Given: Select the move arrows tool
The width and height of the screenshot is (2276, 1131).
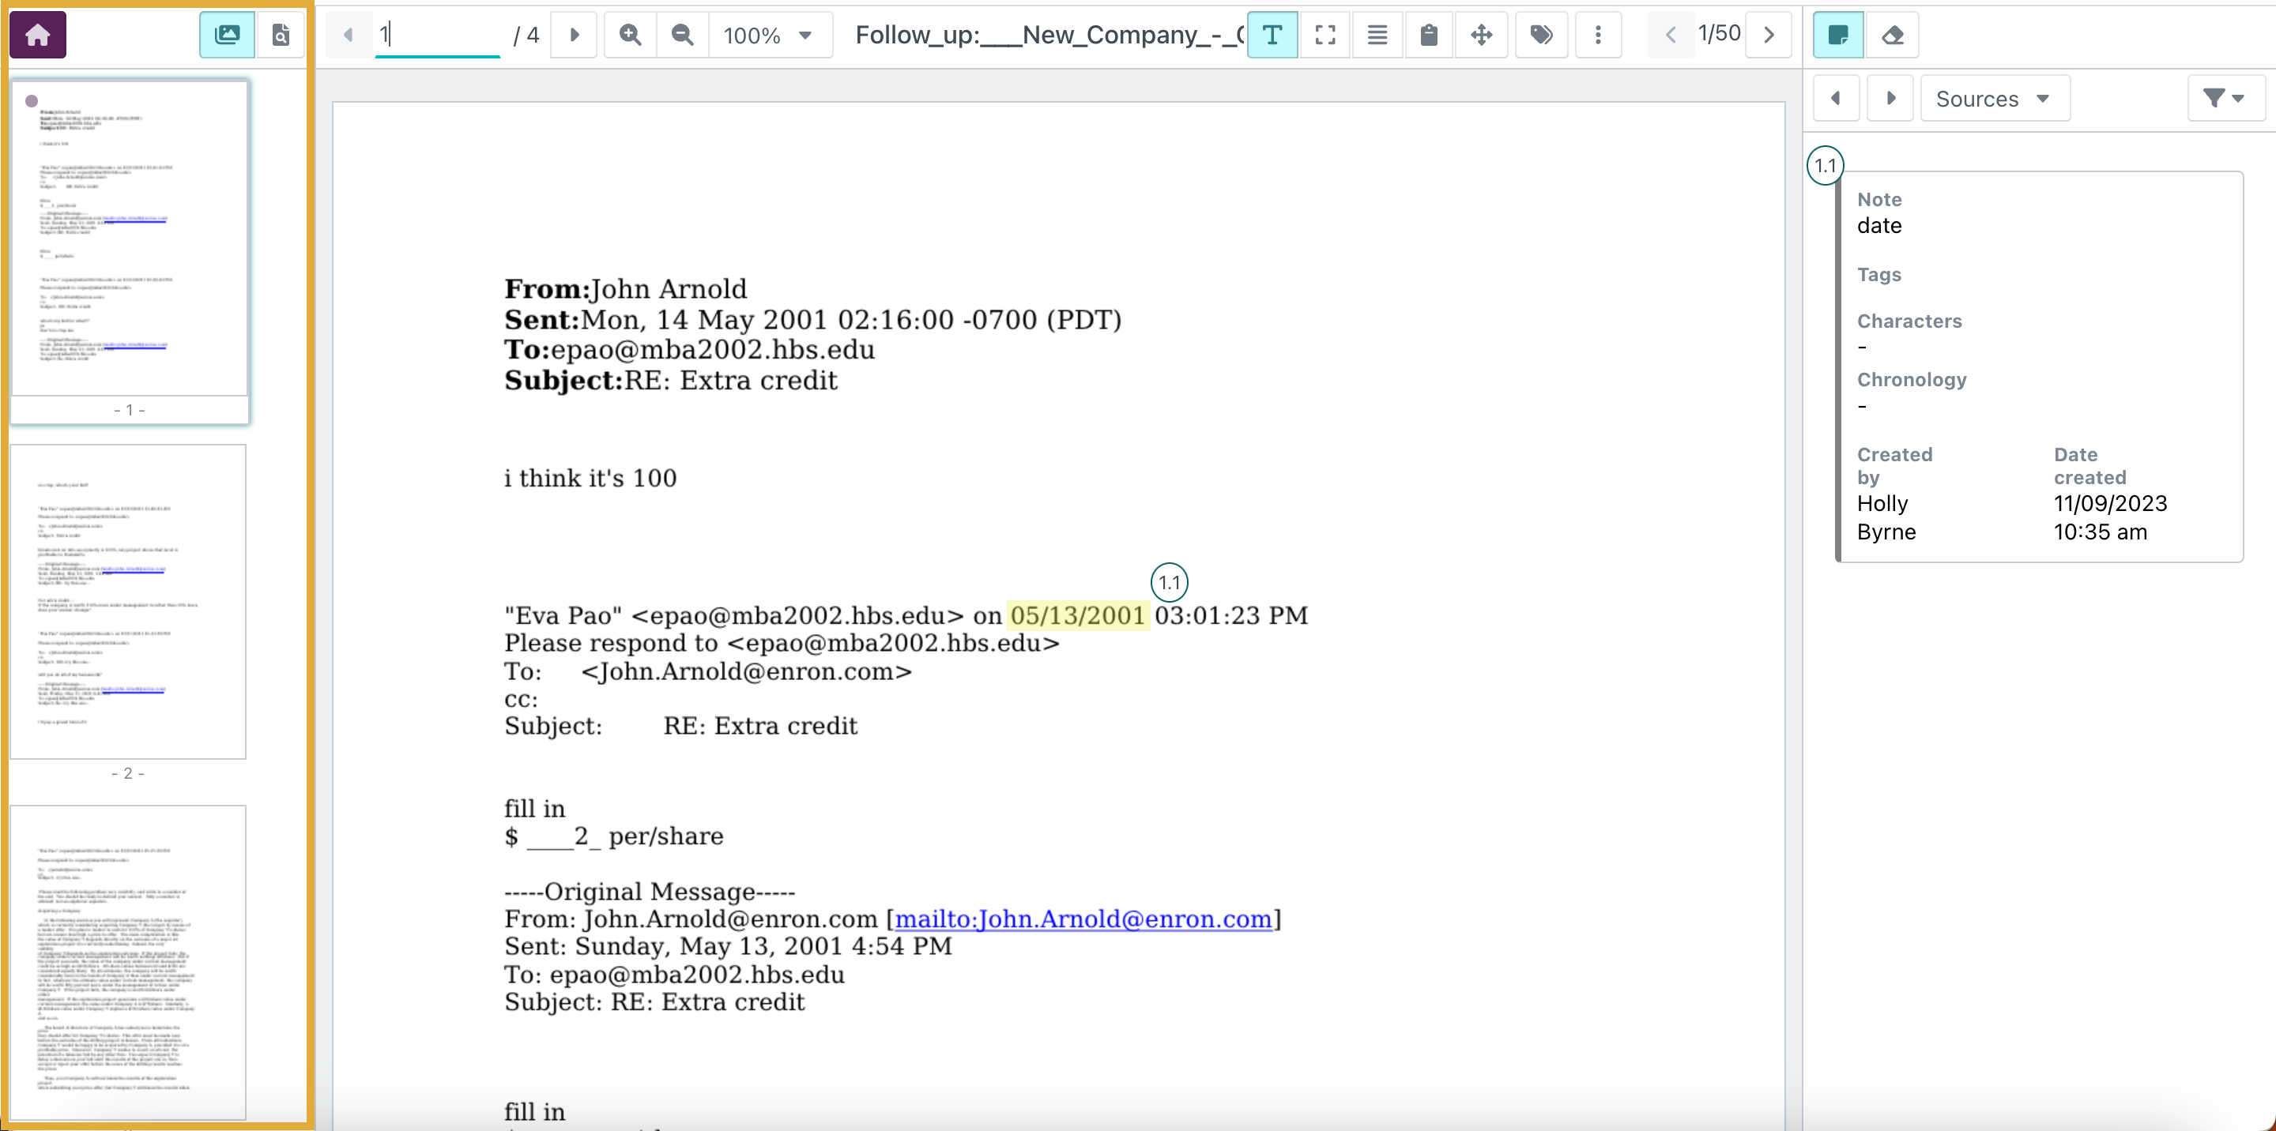Looking at the screenshot, I should tap(1481, 36).
